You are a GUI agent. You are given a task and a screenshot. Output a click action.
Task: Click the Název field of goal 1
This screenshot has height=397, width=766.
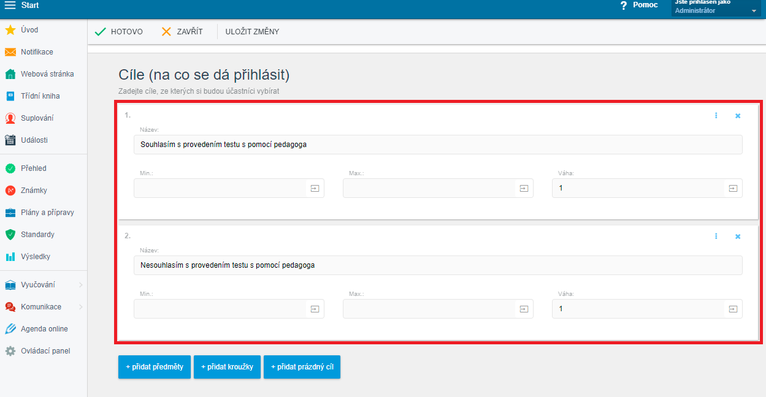tap(437, 145)
